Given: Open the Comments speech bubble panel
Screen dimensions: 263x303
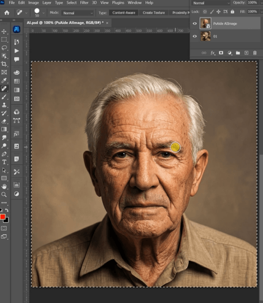Looking at the screenshot, I should pyautogui.click(x=17, y=59).
